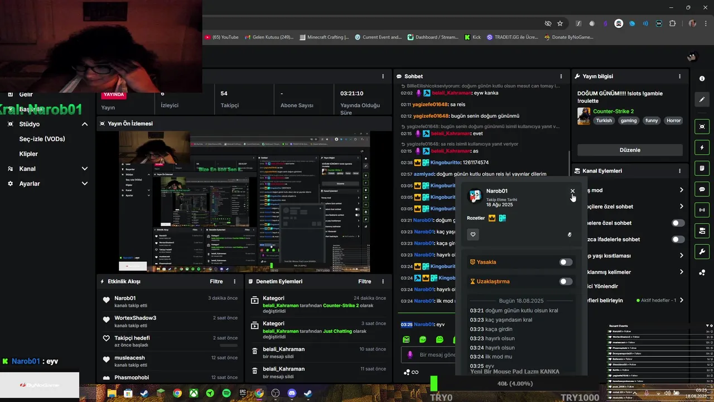Open the Etkinlik Akışı three-dot menu
The width and height of the screenshot is (714, 402).
pyautogui.click(x=234, y=281)
